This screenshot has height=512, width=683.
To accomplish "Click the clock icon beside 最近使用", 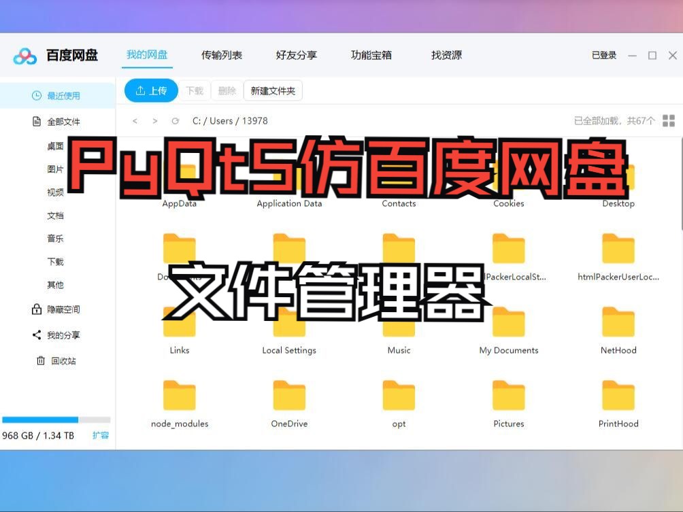I will (37, 95).
